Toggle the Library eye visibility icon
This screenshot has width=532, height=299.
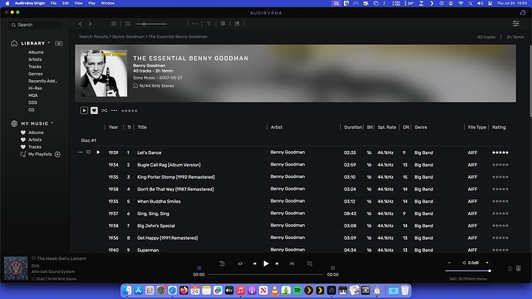(59, 43)
